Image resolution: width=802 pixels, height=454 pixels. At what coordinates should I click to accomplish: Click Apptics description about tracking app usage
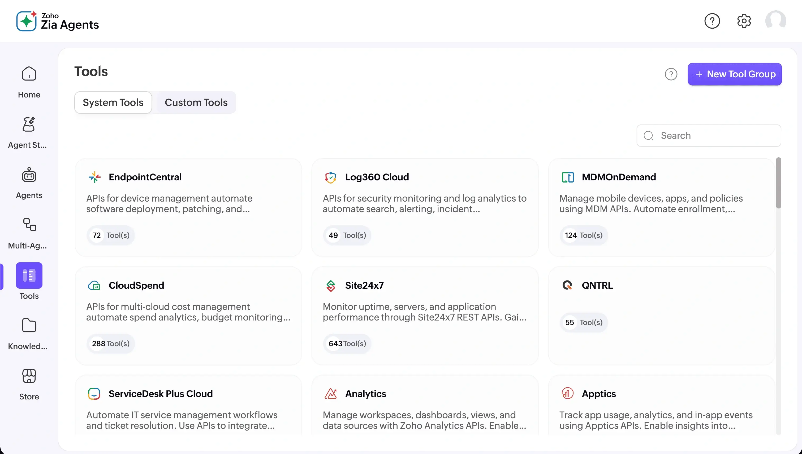[656, 420]
